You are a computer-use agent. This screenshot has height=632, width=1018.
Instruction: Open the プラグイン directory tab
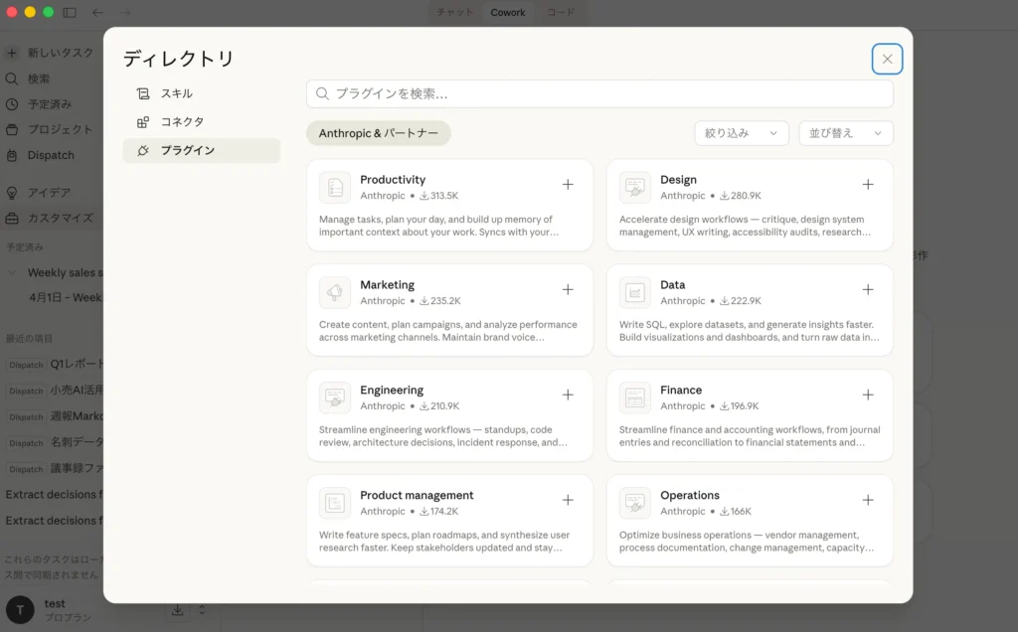(x=187, y=150)
